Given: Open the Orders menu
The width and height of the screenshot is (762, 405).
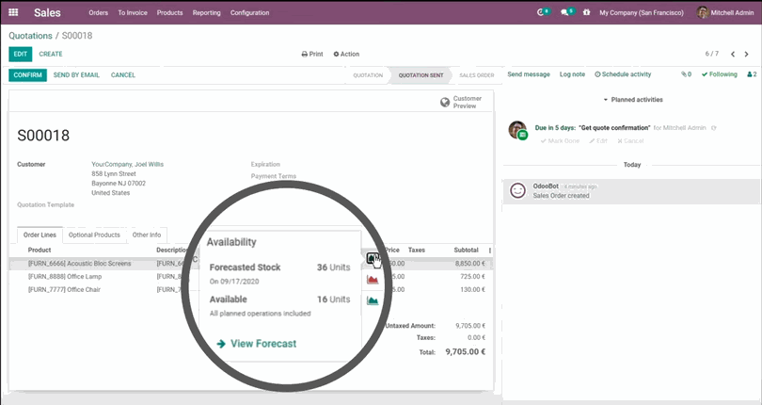Looking at the screenshot, I should click(98, 12).
